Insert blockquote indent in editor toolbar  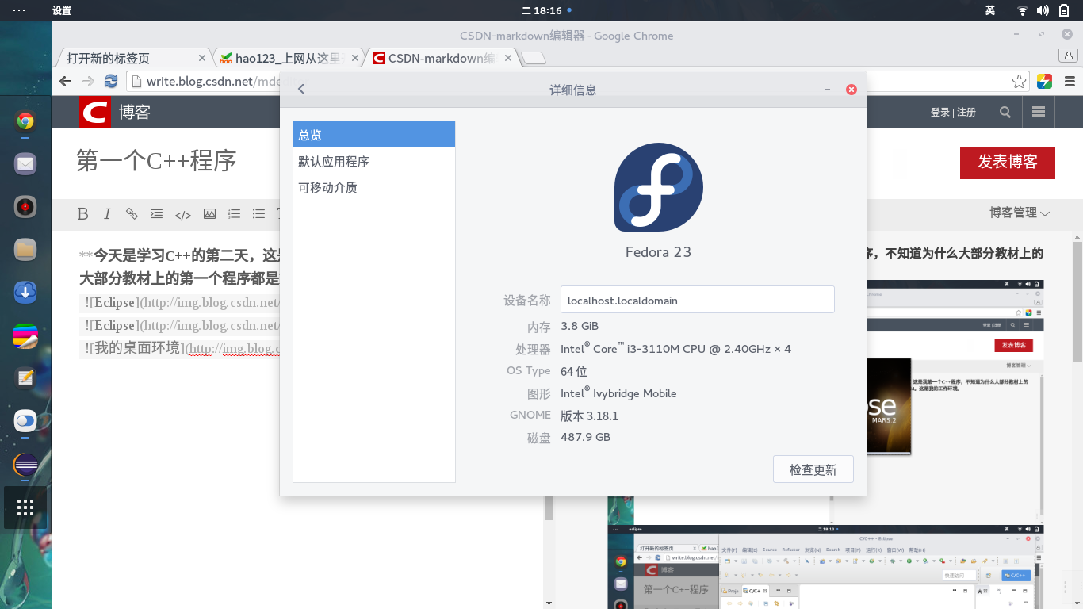tap(157, 214)
